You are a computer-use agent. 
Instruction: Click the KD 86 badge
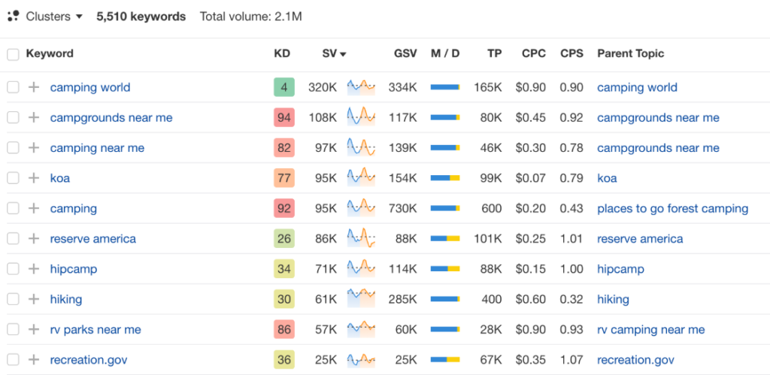click(283, 329)
